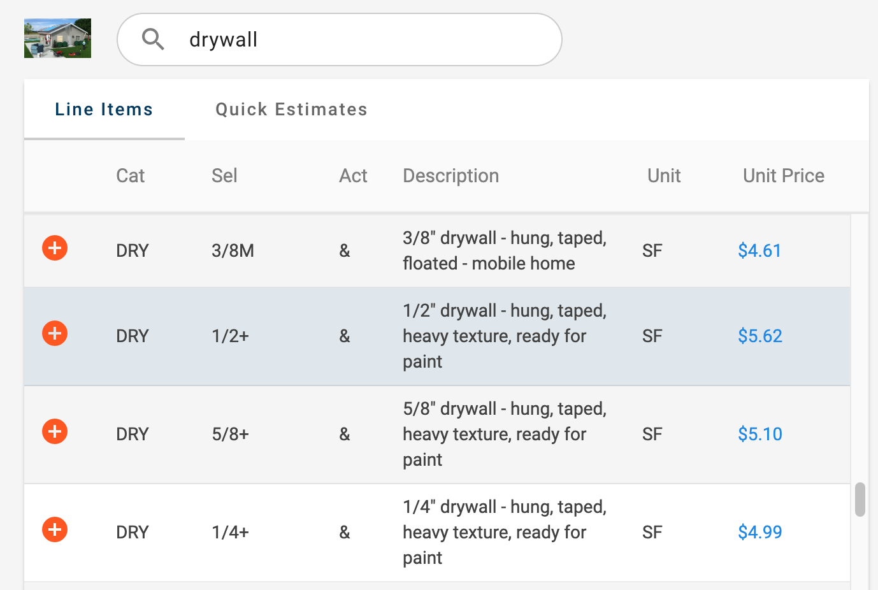Add the 3/8M drywall line item
The height and width of the screenshot is (590, 878).
(x=55, y=248)
